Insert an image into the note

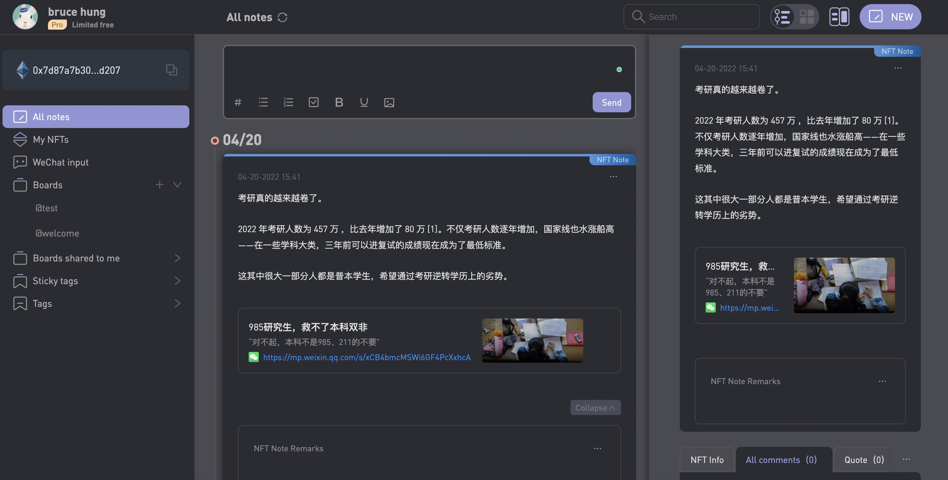click(x=389, y=102)
